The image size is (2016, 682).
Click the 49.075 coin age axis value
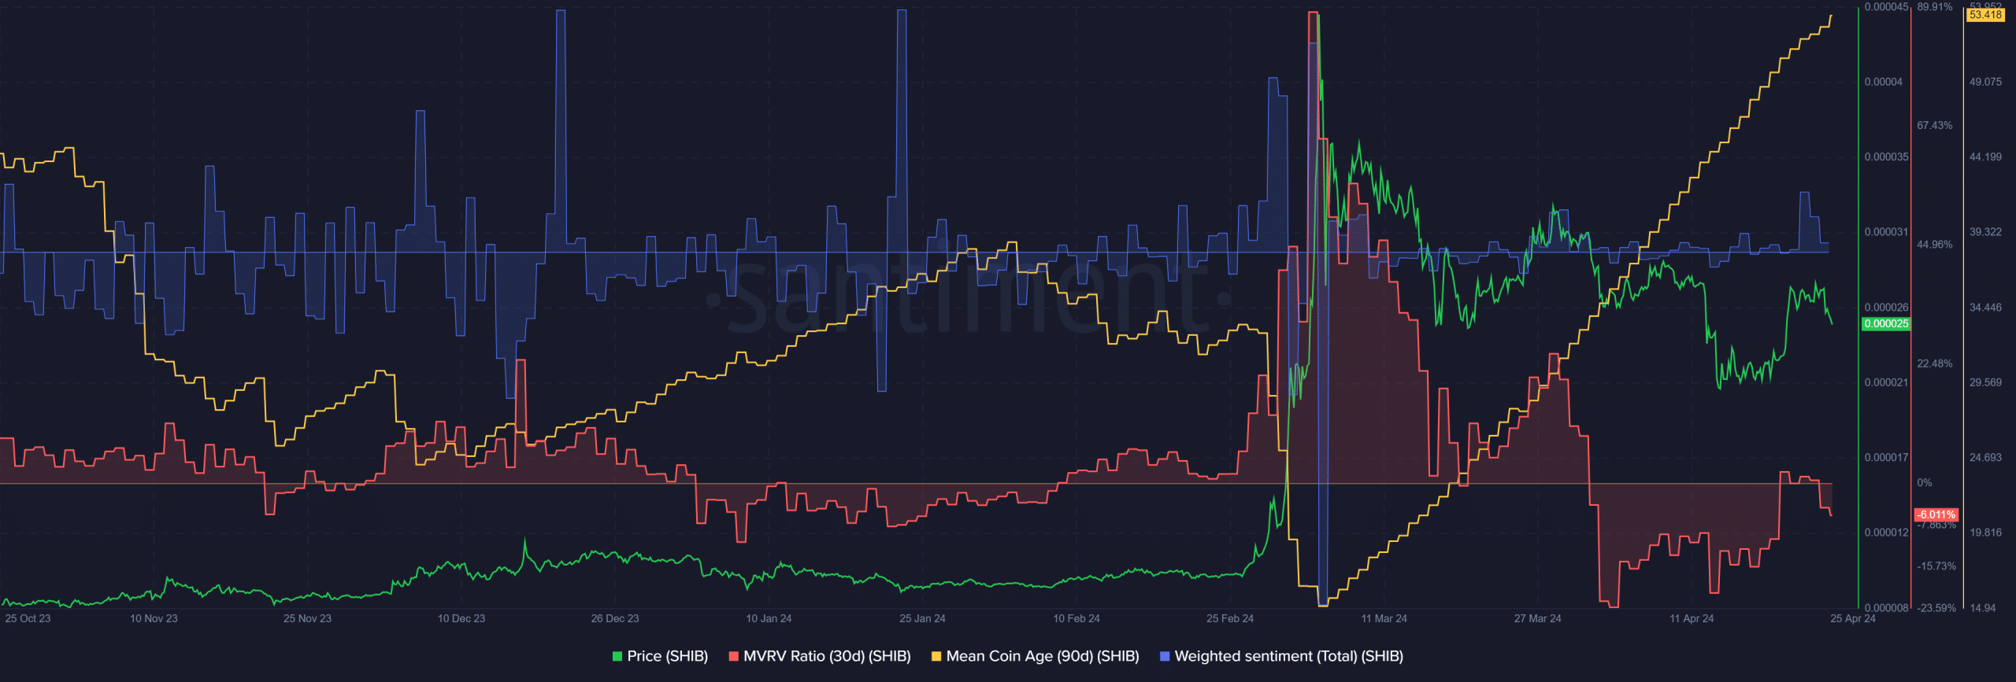1985,82
